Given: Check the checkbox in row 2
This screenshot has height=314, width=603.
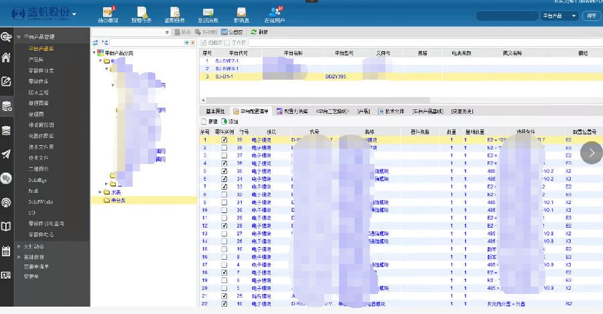Looking at the screenshot, I should point(224,148).
